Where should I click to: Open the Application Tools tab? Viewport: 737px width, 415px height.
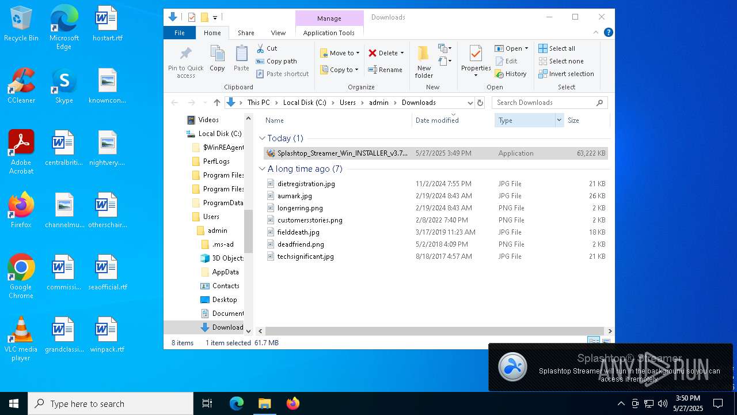click(329, 33)
